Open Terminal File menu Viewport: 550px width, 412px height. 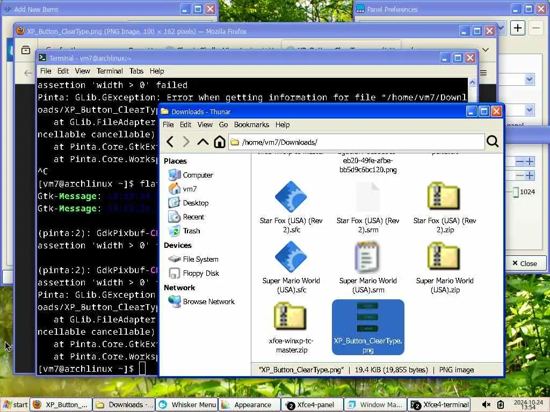pos(46,71)
